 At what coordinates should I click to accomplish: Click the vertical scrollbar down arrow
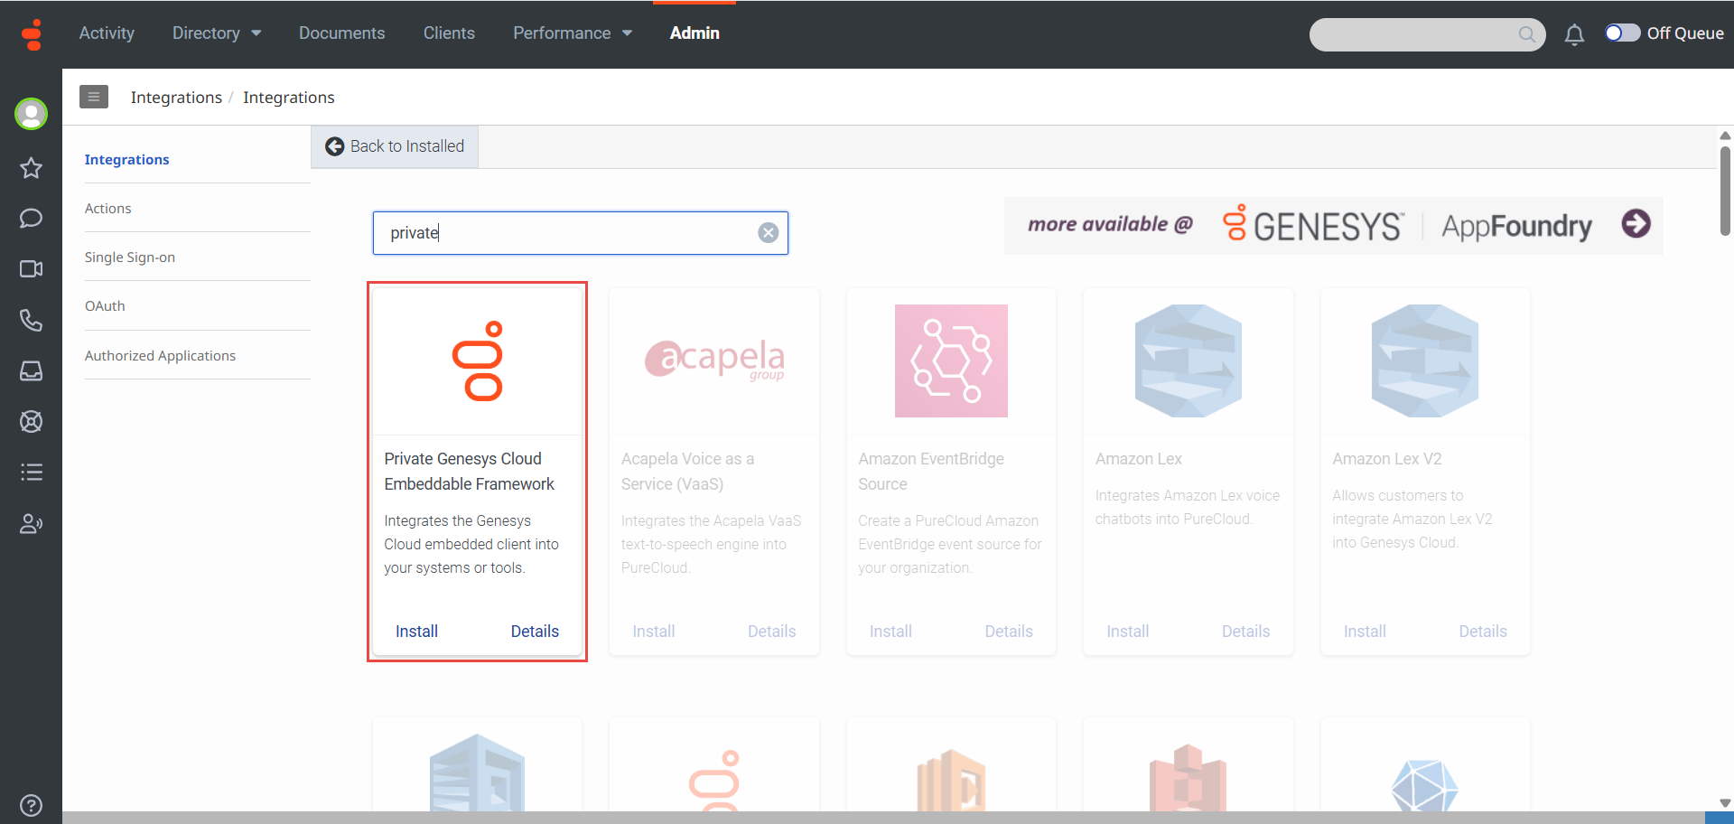pyautogui.click(x=1725, y=802)
